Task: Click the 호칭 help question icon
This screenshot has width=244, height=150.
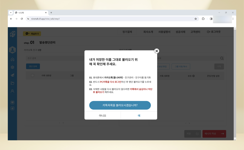Action: (x=193, y=76)
